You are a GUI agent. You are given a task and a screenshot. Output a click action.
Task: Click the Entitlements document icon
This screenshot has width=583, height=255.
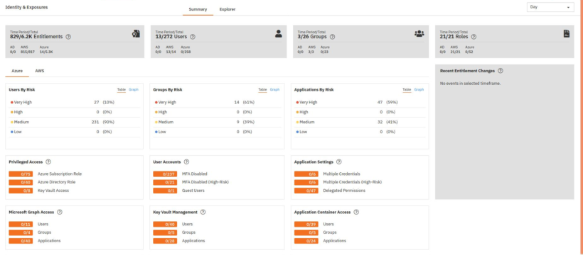click(x=136, y=34)
